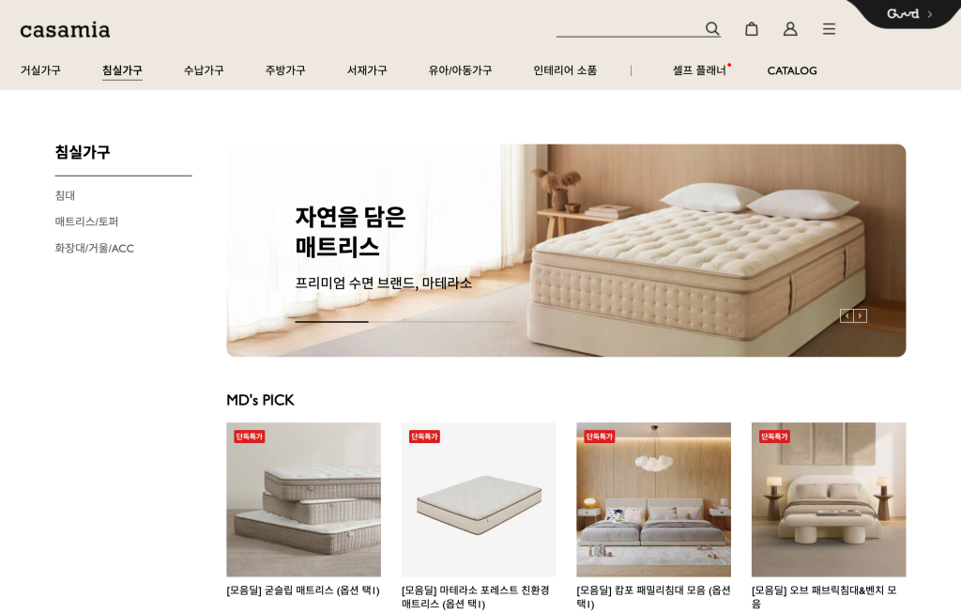Select 화장대/거울/ACC in the sidebar
This screenshot has height=613, width=961.
click(x=95, y=248)
